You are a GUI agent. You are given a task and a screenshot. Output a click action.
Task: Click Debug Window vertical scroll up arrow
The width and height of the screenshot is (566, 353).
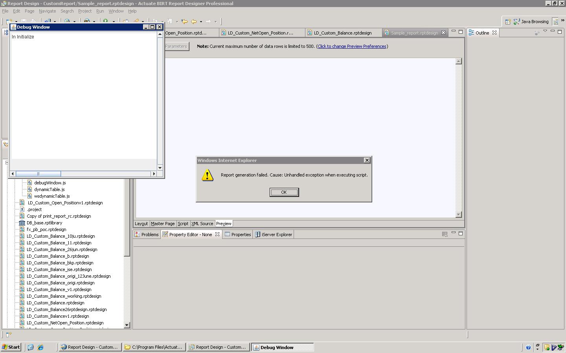pos(160,35)
